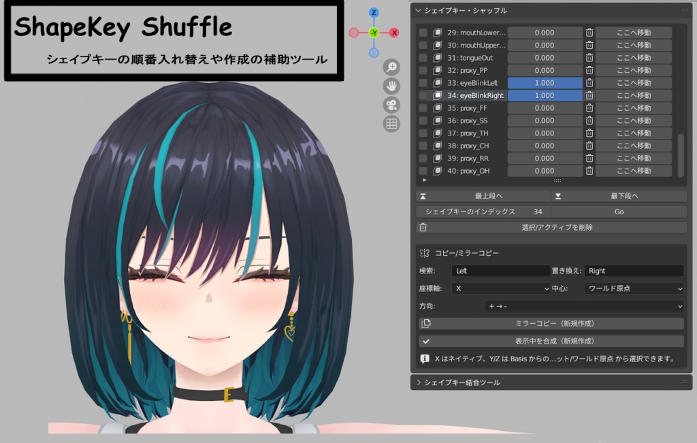Click the shape key icon beside tongueOut
The image size is (697, 443).
438,57
